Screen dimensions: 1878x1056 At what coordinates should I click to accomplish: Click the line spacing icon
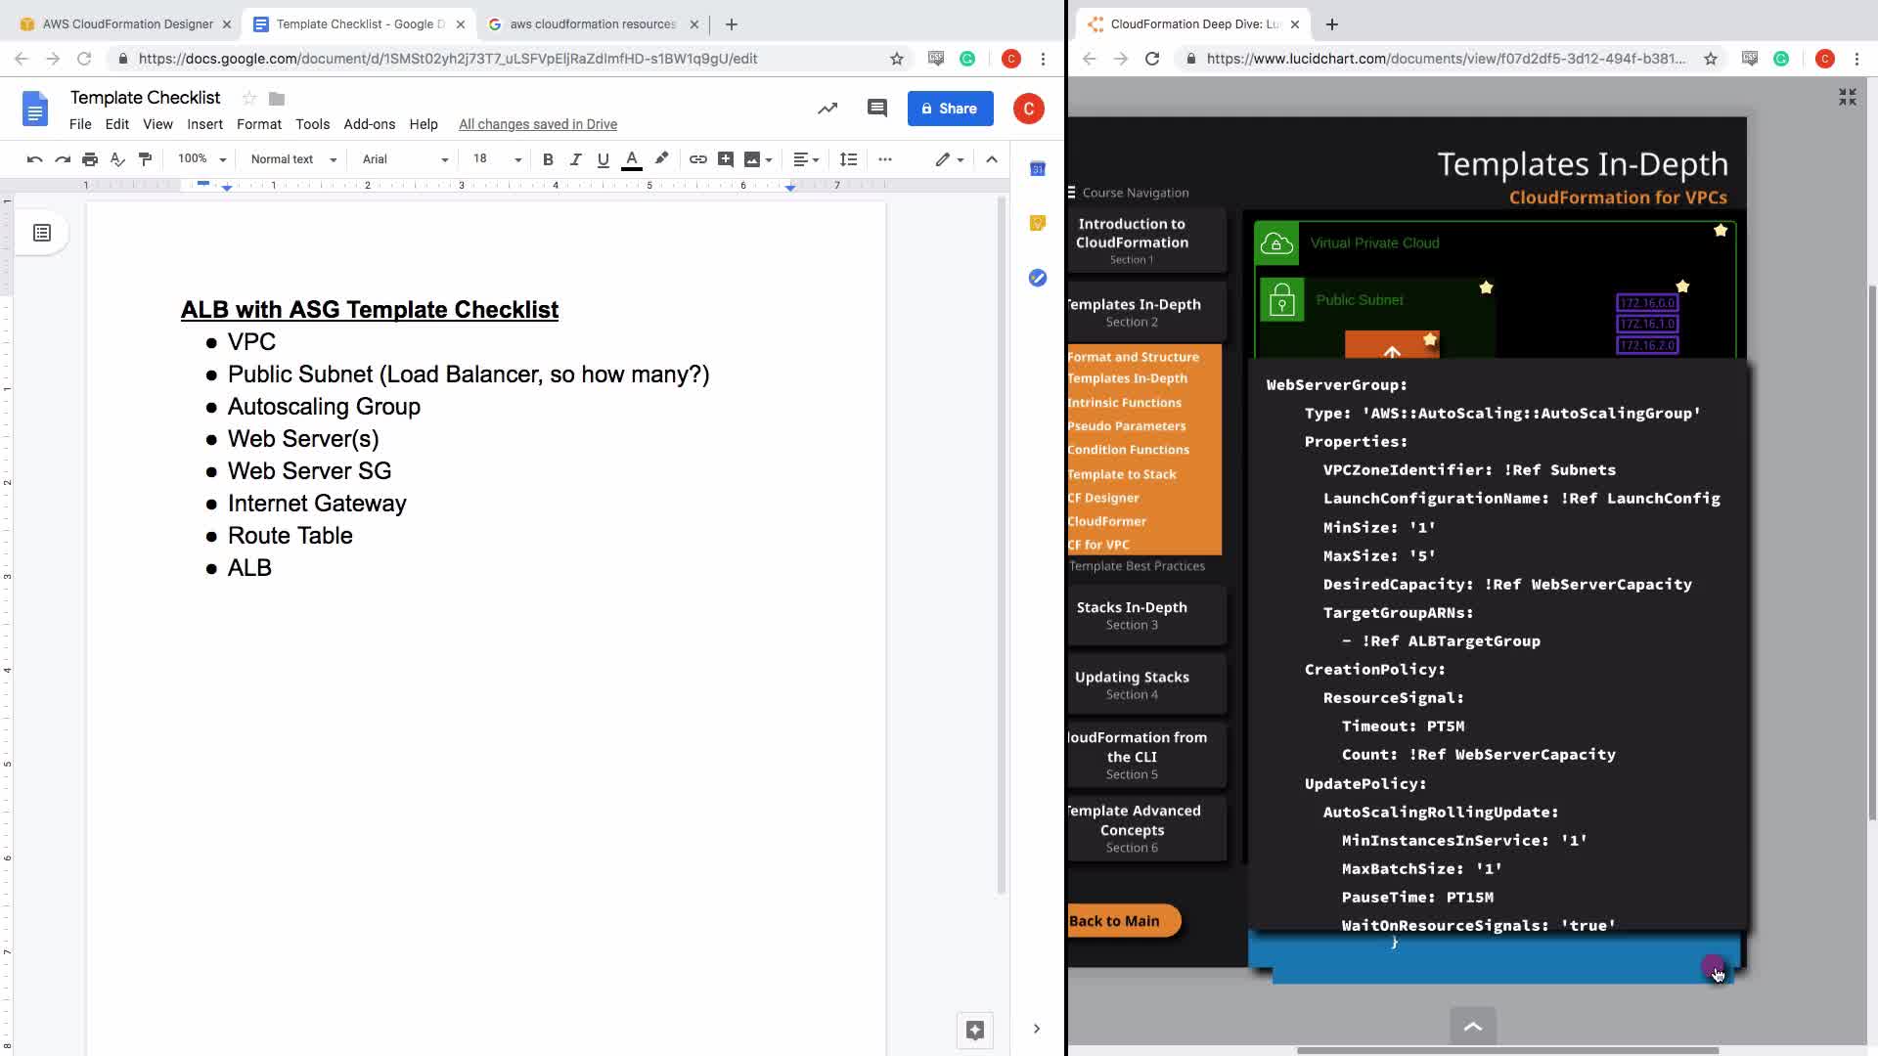pyautogui.click(x=848, y=159)
